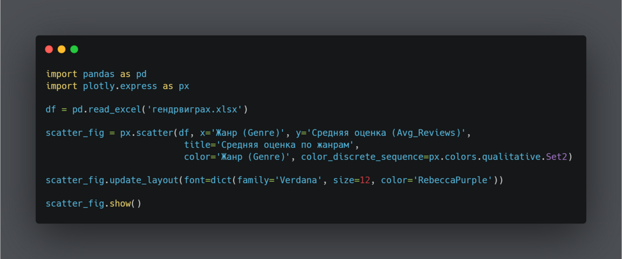
Task: Click the 'RebeccaPurple' color string
Action: [x=452, y=180]
